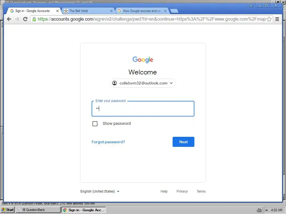Open the Terms link in footer

[x=201, y=191]
